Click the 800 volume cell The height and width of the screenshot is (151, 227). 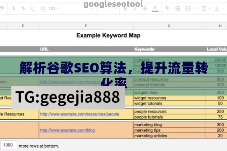coord(216,79)
